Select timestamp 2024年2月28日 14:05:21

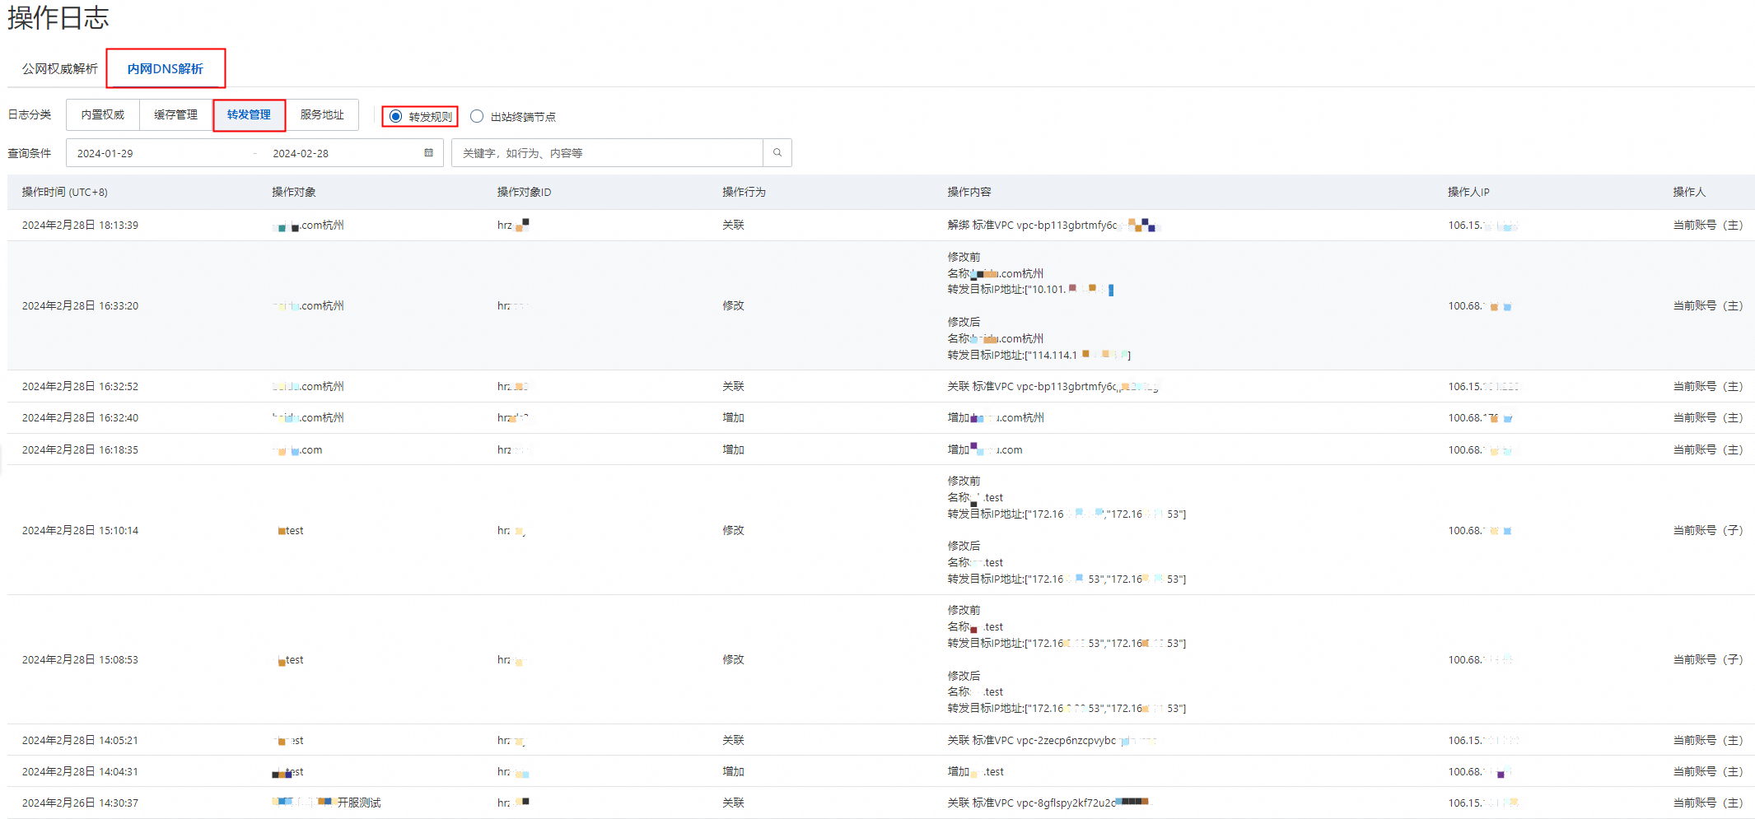click(x=80, y=741)
